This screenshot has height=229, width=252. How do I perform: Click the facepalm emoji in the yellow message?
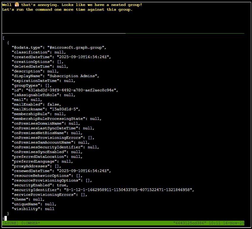(x=17, y=5)
